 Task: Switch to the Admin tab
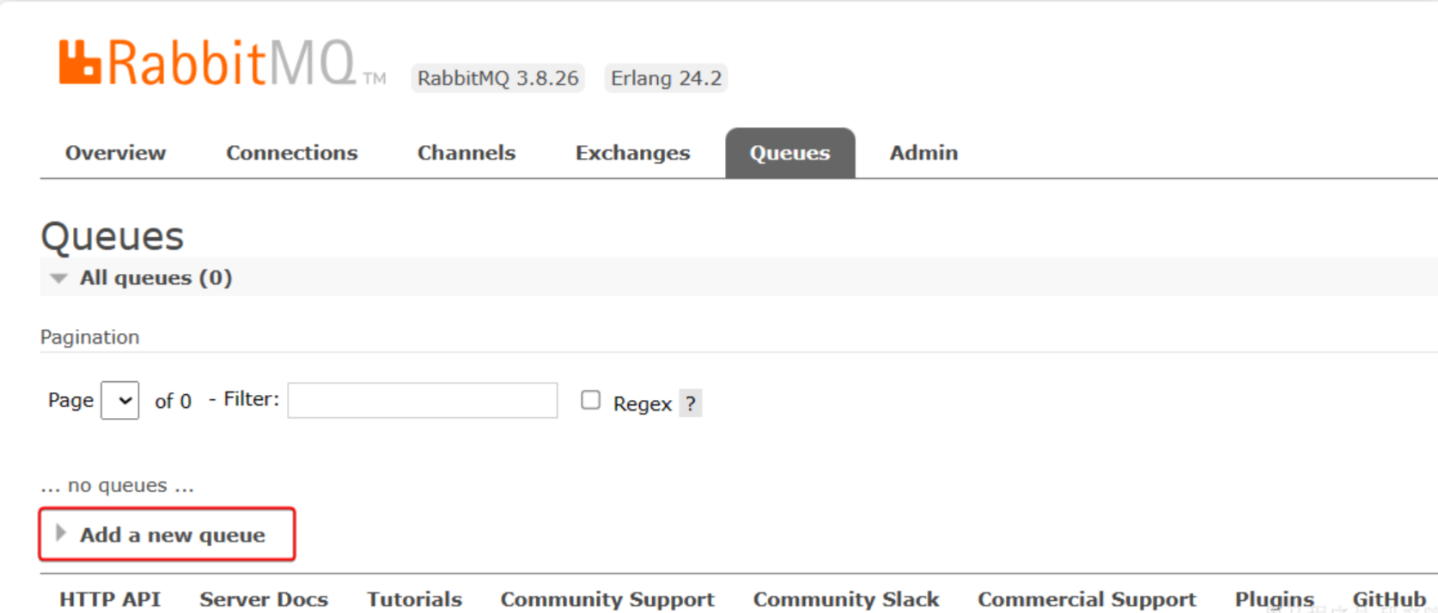923,153
